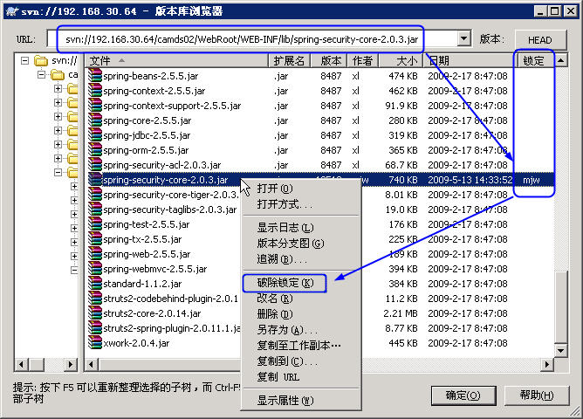Sort by the 日期 column header
The image size is (583, 419).
[x=469, y=60]
